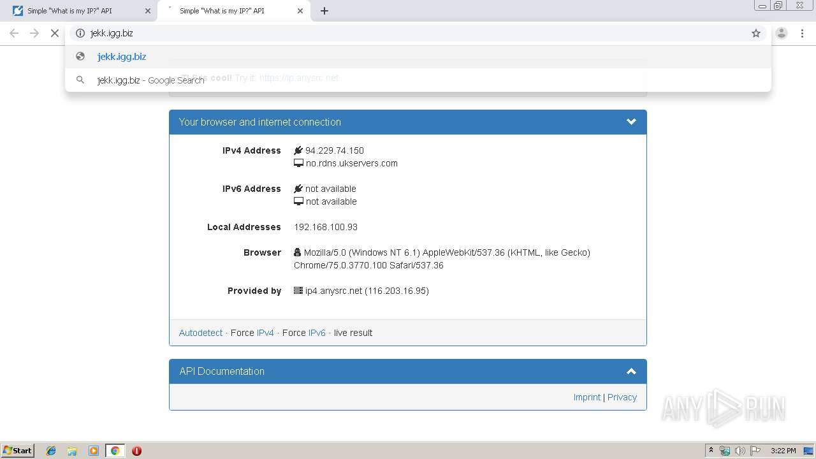The height and width of the screenshot is (459, 816).
Task: Collapse the "Your browser and internet connection" panel
Action: coord(631,122)
